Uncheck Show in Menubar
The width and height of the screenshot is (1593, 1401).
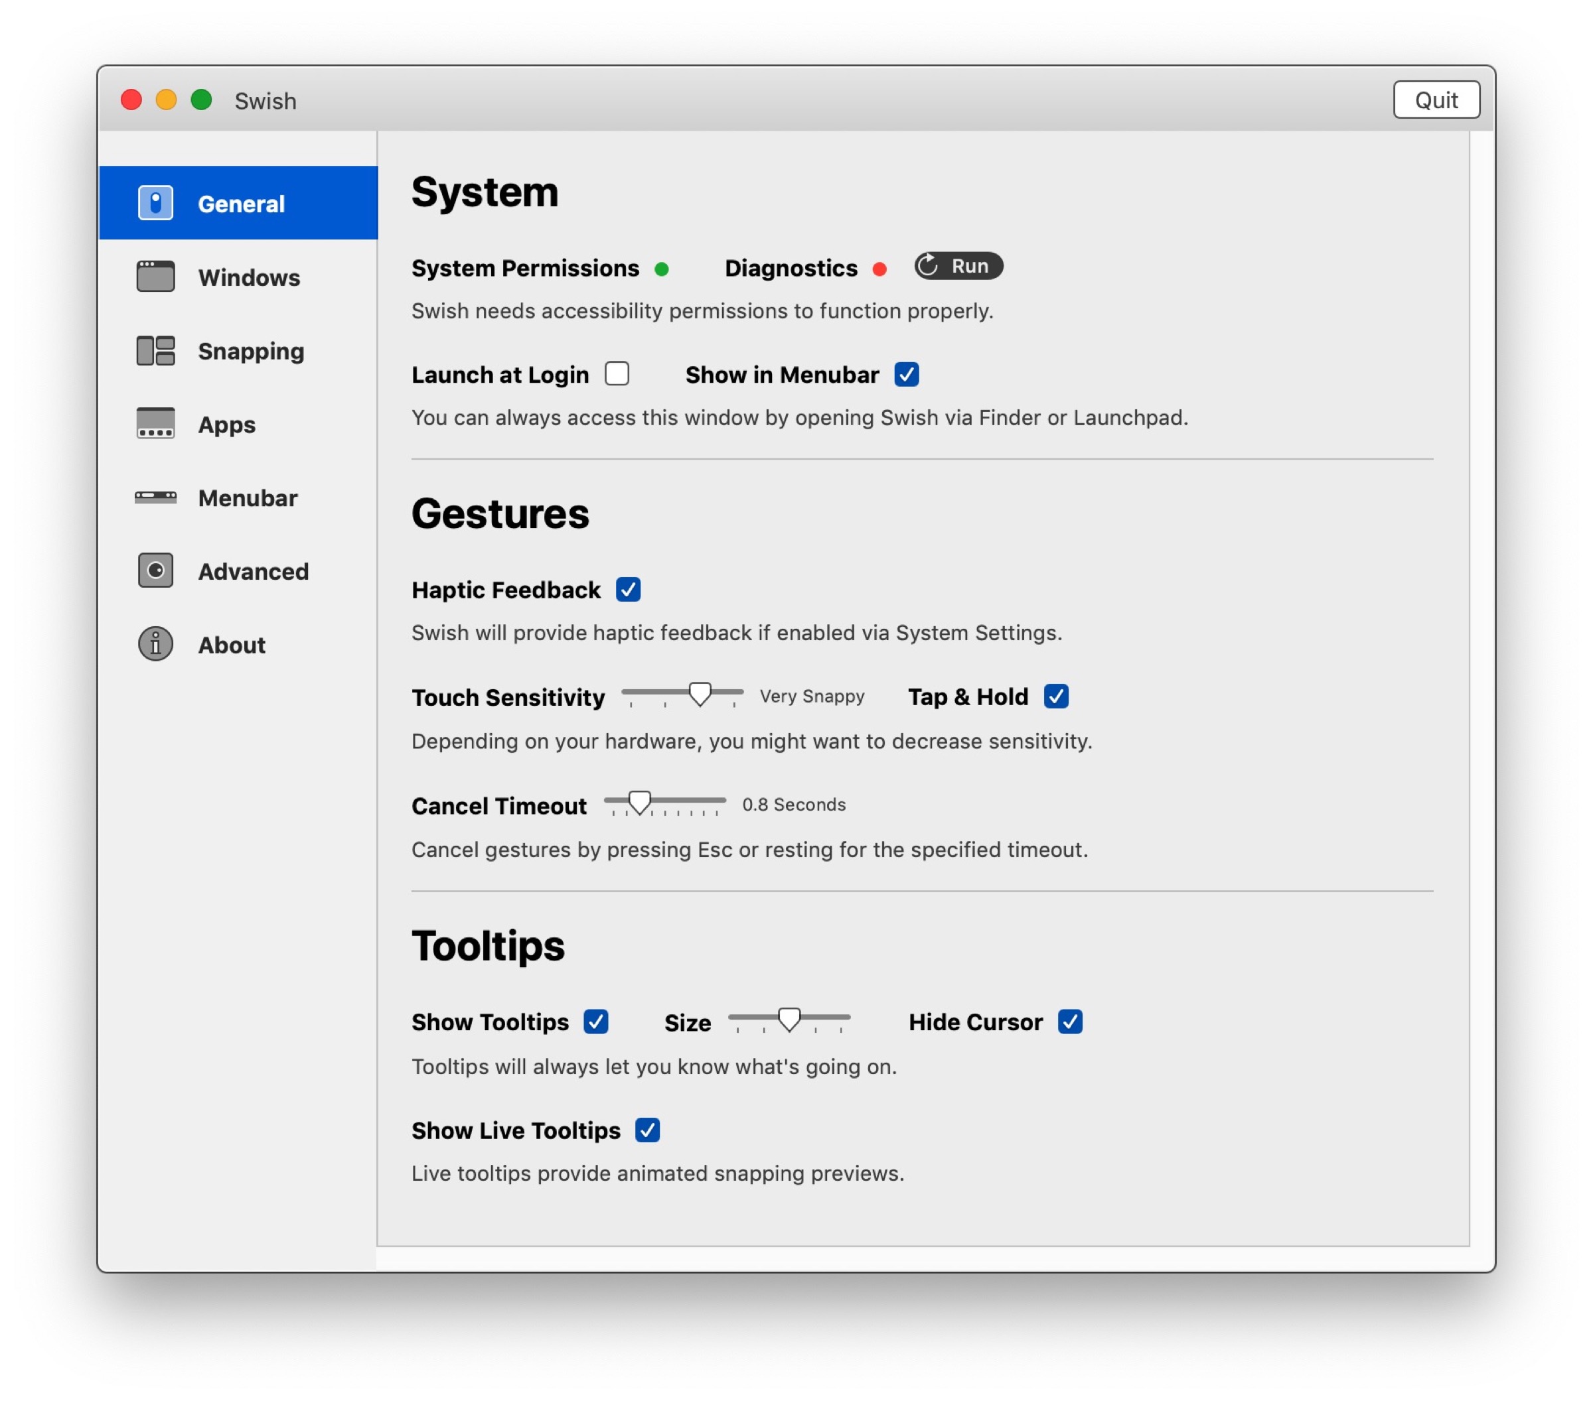(905, 374)
